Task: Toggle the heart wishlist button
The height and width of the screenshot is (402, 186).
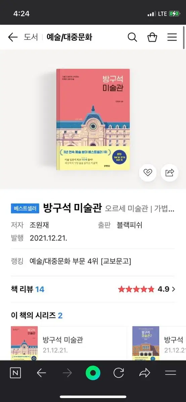Action: click(148, 173)
